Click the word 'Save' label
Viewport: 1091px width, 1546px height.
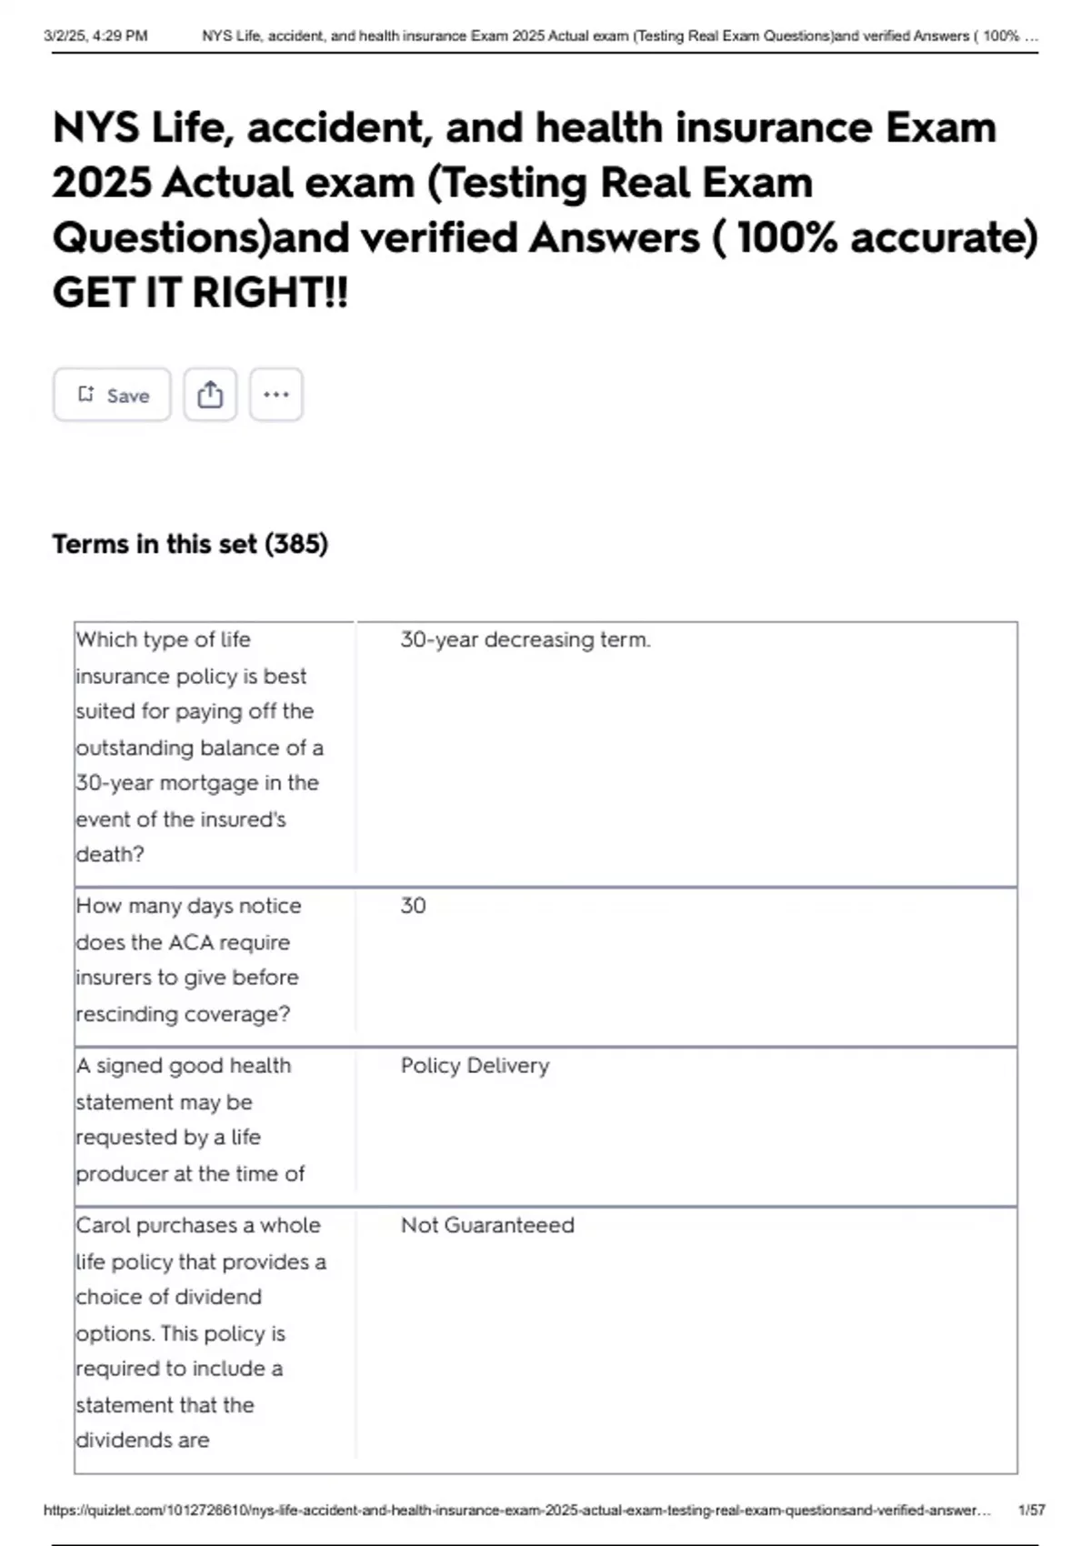tap(128, 396)
